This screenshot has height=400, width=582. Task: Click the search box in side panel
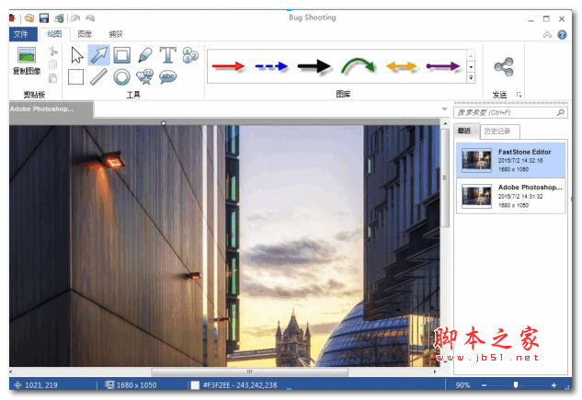pyautogui.click(x=510, y=112)
